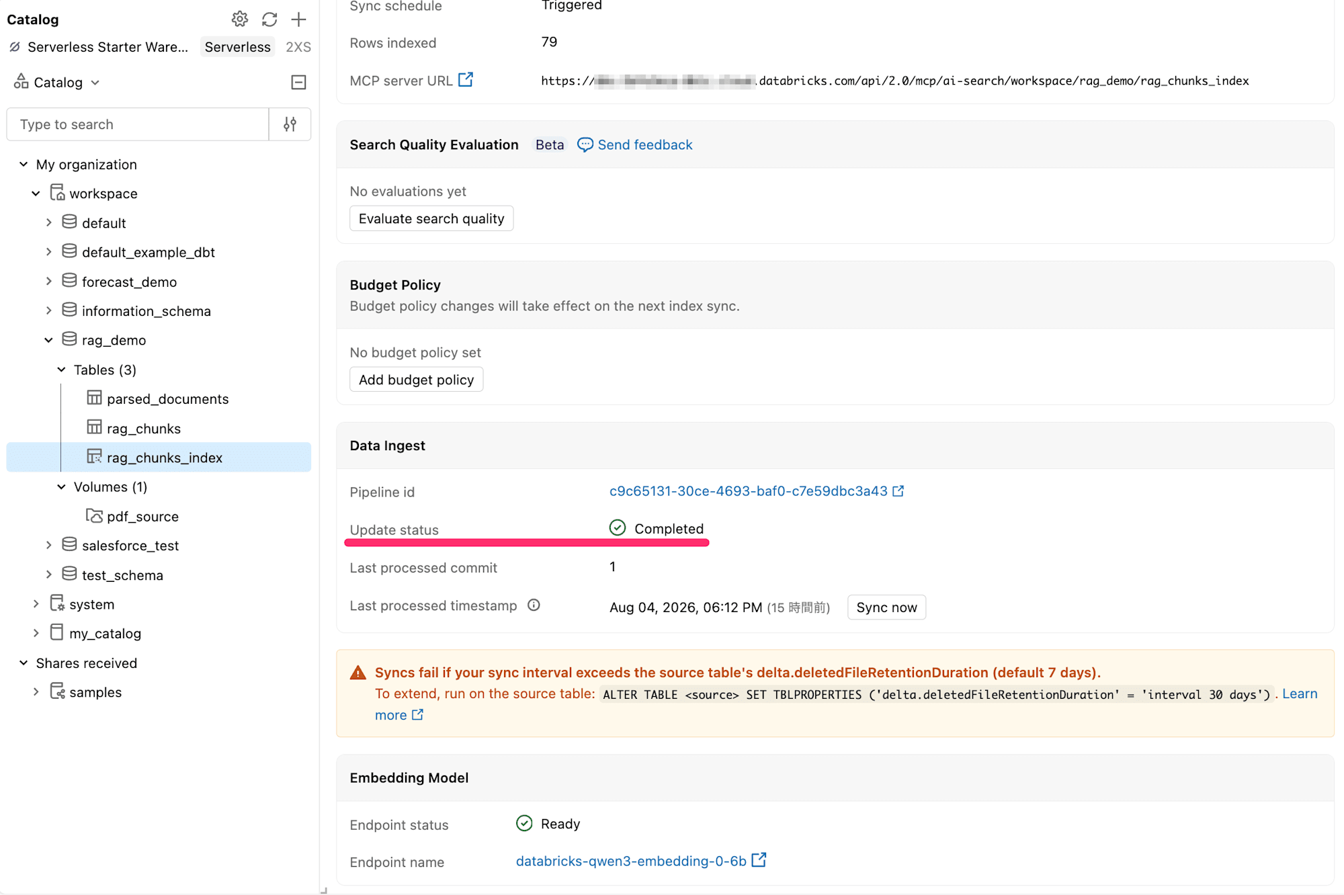Collapse the workspace catalog node
Screen dimensions: 1344x895
(36, 194)
